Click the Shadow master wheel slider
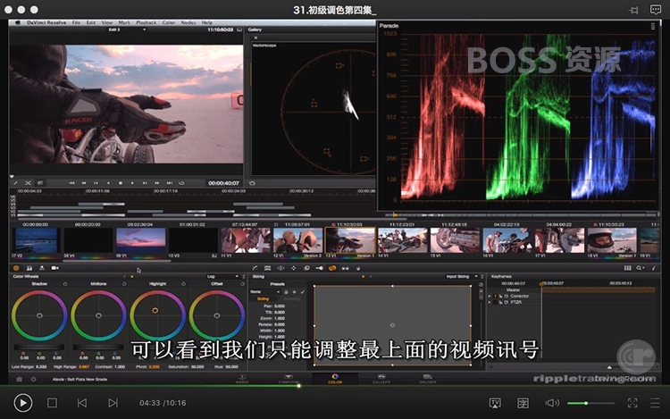This screenshot has width=670, height=419. 39,348
